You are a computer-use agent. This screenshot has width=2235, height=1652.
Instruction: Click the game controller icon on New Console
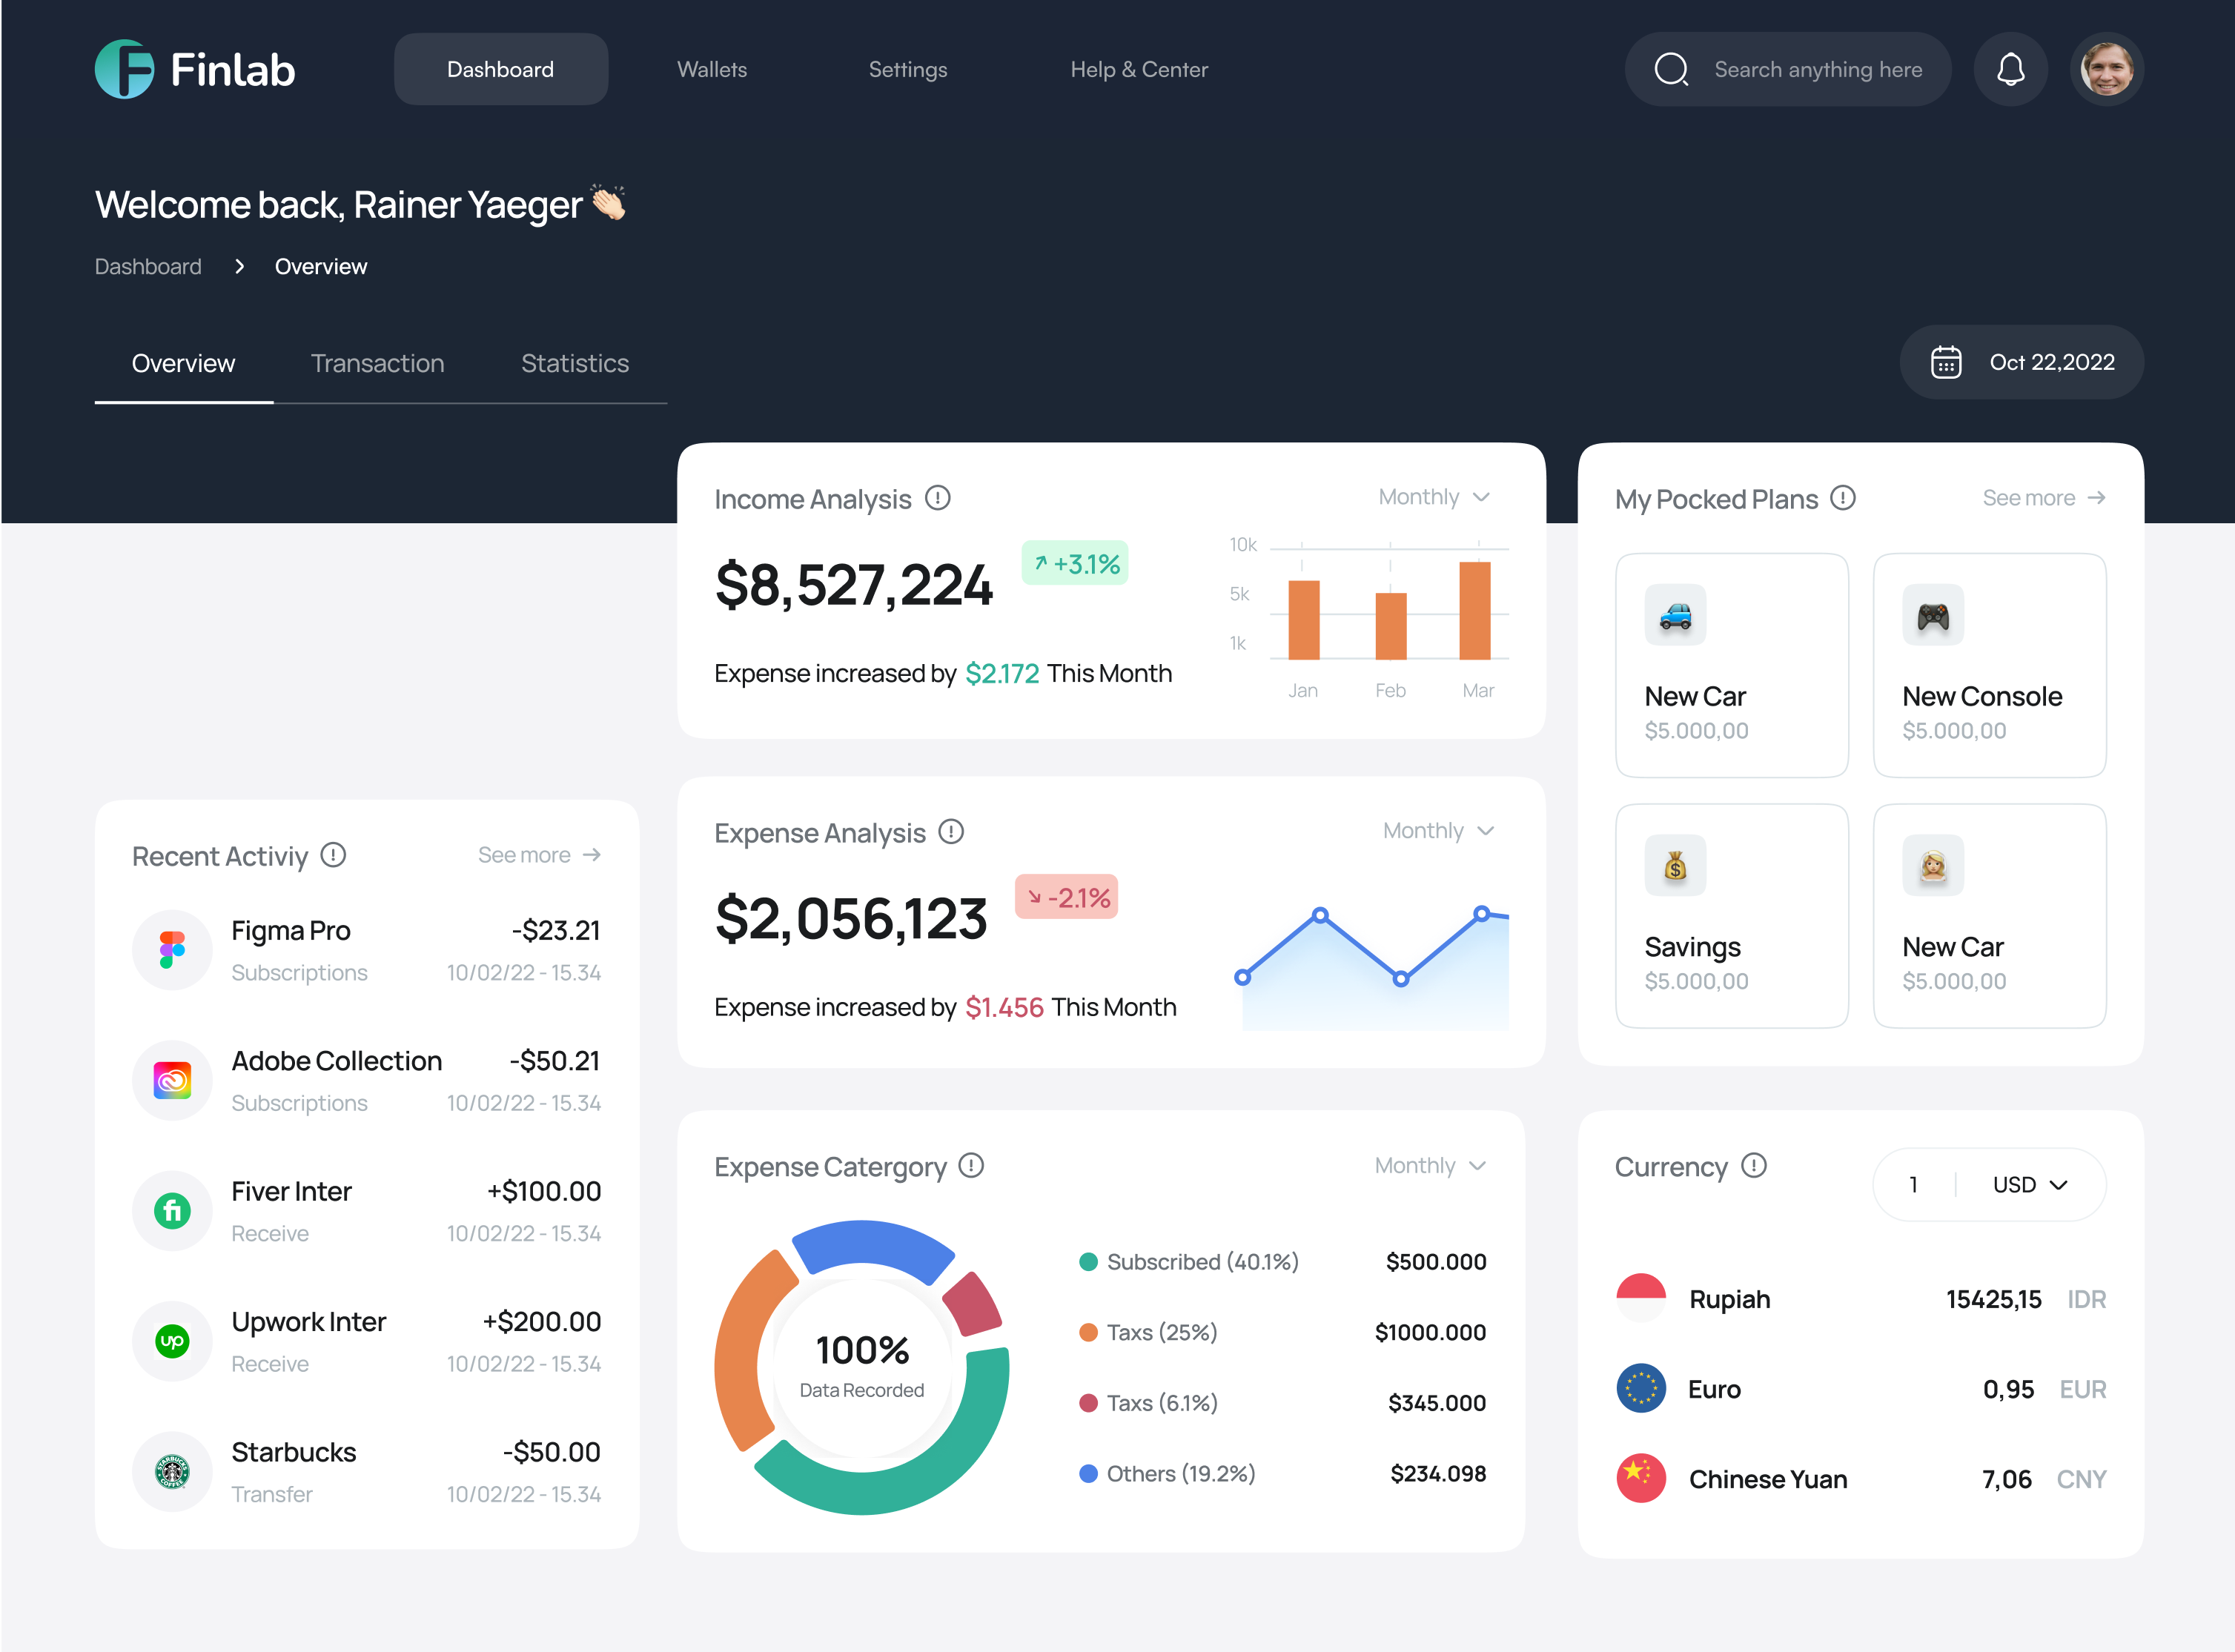pos(1933,615)
